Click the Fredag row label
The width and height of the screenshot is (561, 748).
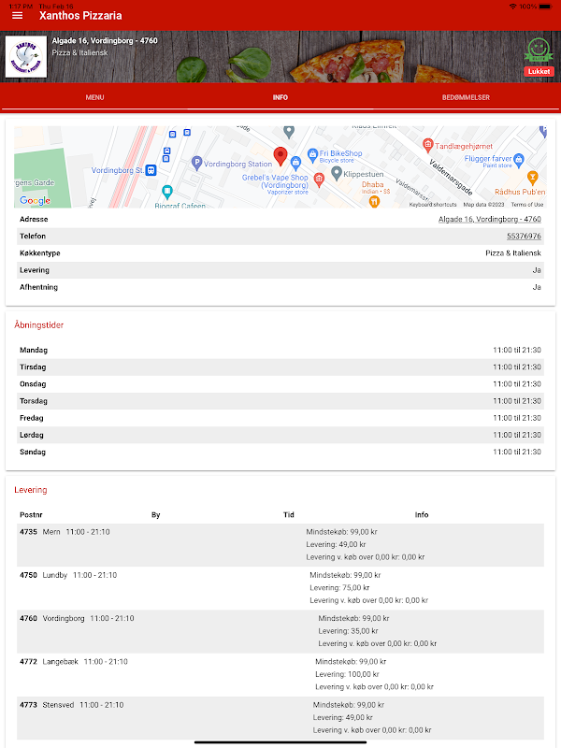coord(32,418)
